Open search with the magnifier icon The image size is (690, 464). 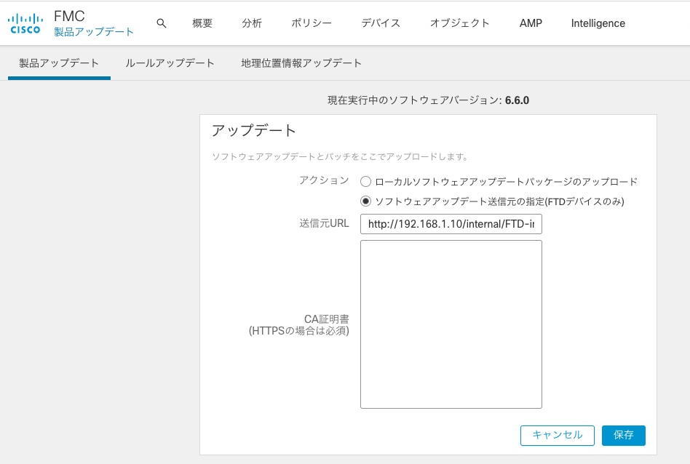(x=162, y=23)
